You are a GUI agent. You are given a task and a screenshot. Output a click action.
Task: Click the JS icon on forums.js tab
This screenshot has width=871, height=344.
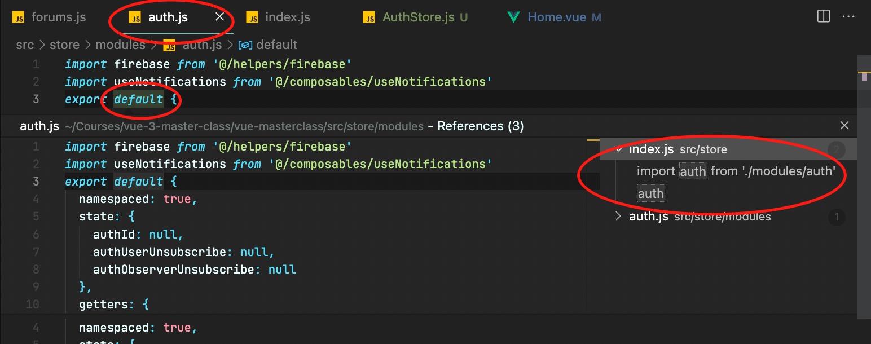[x=19, y=17]
